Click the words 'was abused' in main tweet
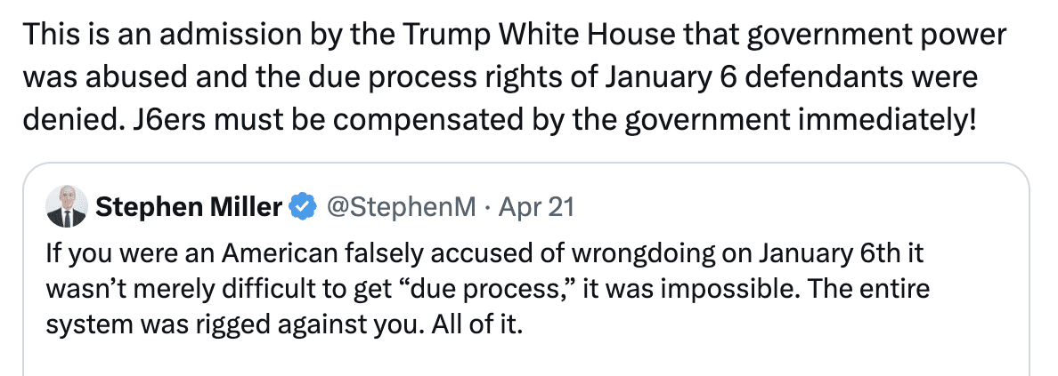This screenshot has height=376, width=1058. [94, 76]
